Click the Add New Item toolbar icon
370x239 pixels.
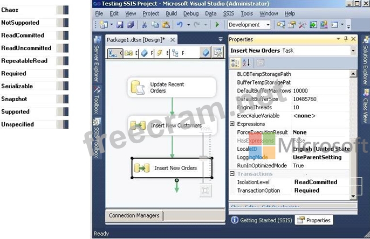[104, 25]
